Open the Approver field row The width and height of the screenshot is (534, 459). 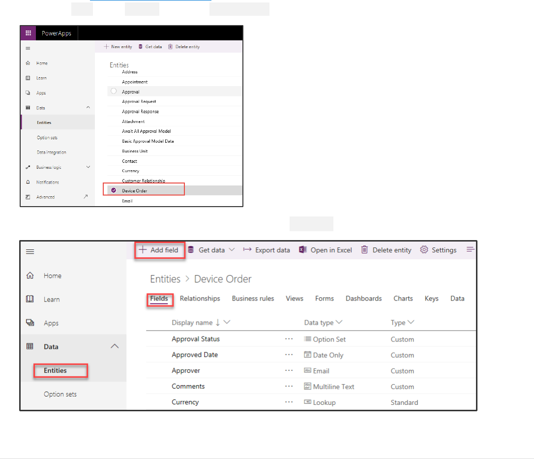tap(311, 370)
